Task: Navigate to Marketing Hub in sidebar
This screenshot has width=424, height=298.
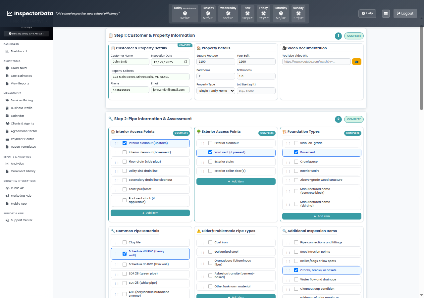Action: (21, 196)
